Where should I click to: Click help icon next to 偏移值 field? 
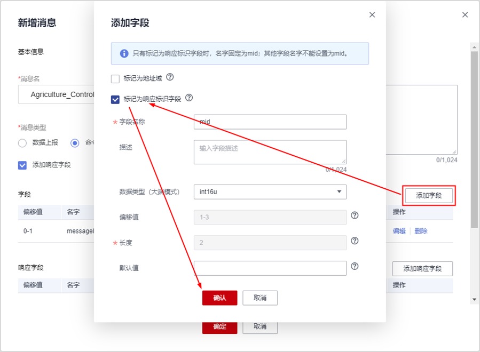pyautogui.click(x=355, y=216)
